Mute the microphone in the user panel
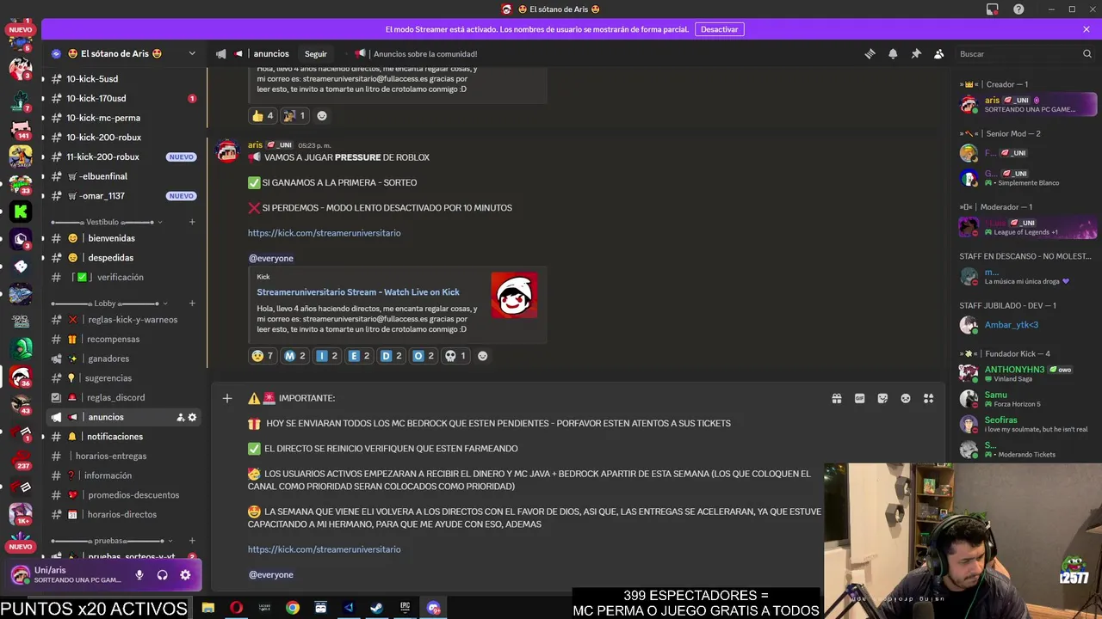The image size is (1102, 619). coord(139,575)
